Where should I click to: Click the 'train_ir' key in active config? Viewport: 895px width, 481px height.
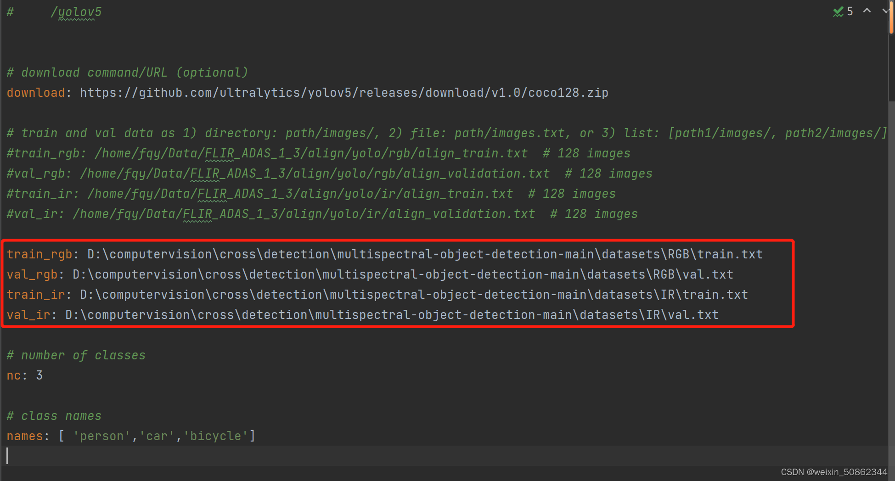click(36, 295)
